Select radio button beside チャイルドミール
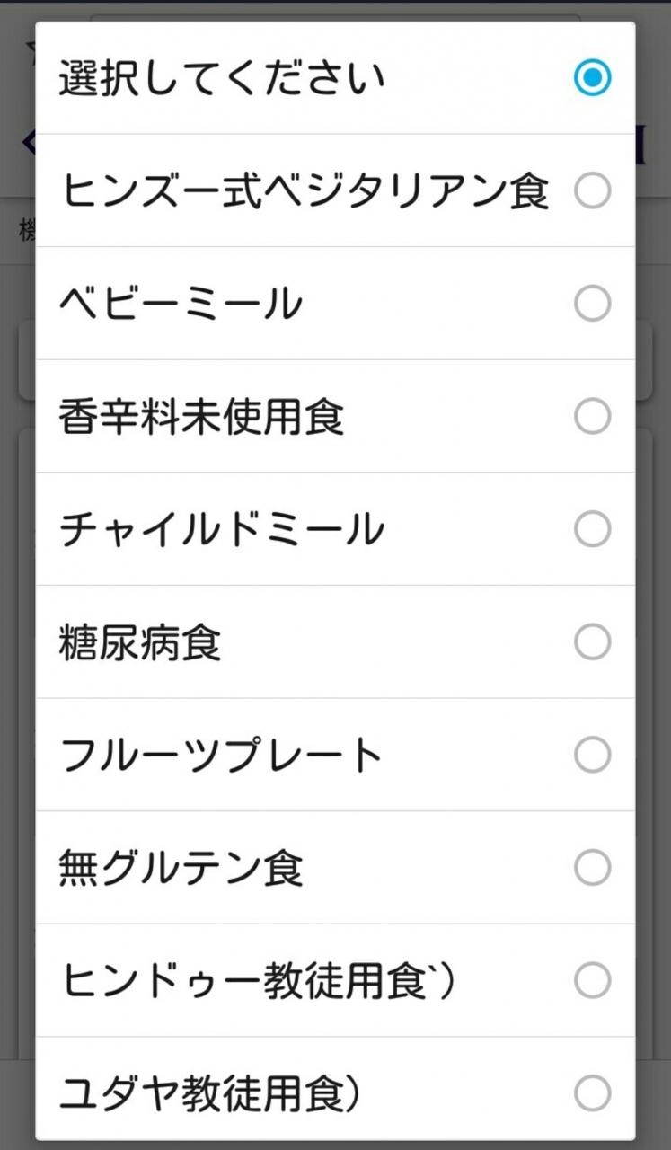Image resolution: width=671 pixels, height=1150 pixels. 592,529
